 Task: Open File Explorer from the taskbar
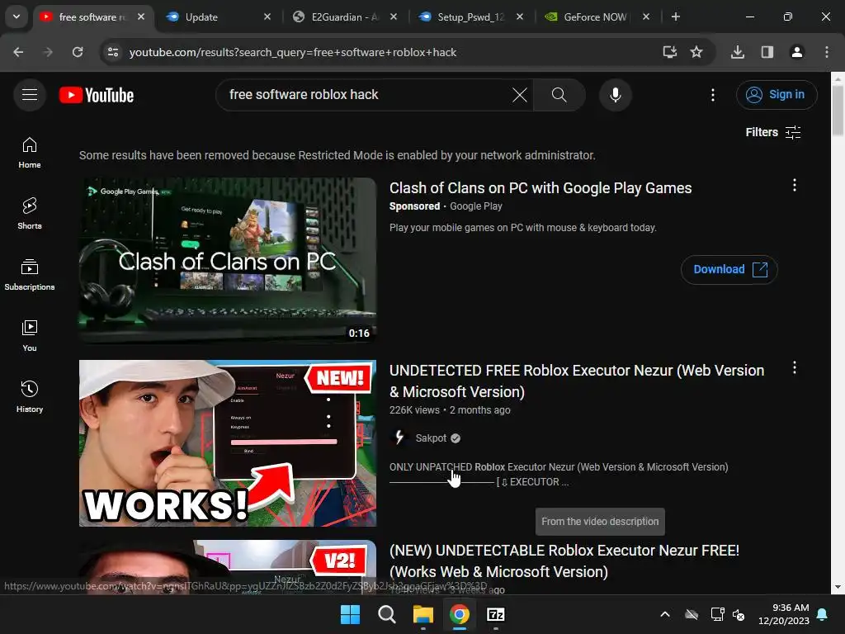point(423,614)
